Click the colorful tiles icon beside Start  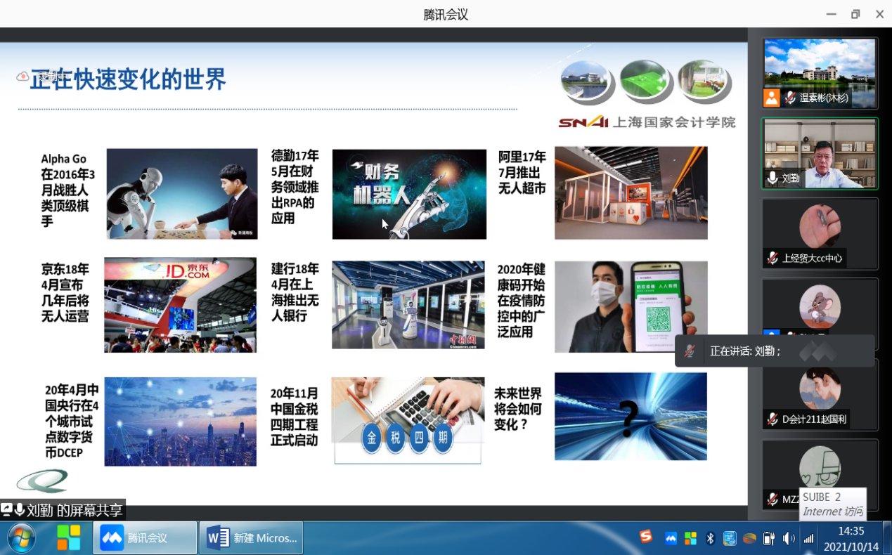pyautogui.click(x=69, y=538)
